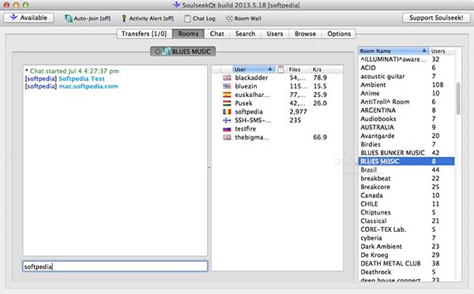The height and width of the screenshot is (294, 474).
Task: Go to the Search tab
Action: click(x=245, y=34)
